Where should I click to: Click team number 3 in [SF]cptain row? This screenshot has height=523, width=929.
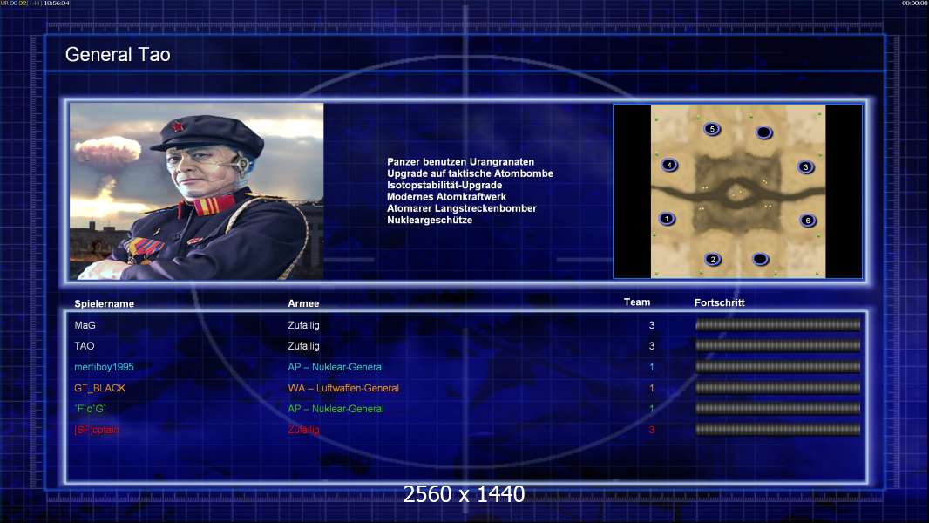click(652, 430)
